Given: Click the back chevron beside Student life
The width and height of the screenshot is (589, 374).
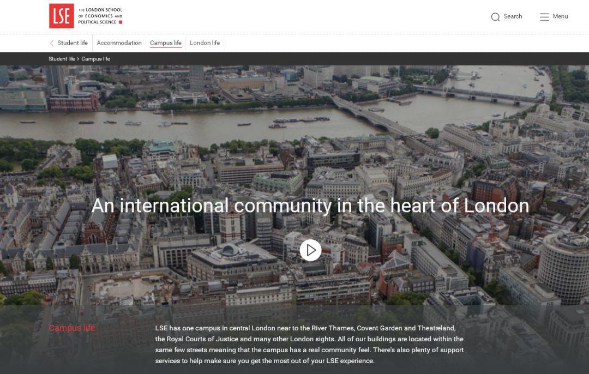Looking at the screenshot, I should pyautogui.click(x=52, y=43).
